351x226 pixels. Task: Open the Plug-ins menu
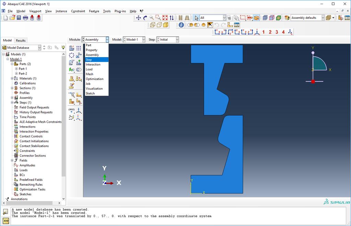click(120, 11)
